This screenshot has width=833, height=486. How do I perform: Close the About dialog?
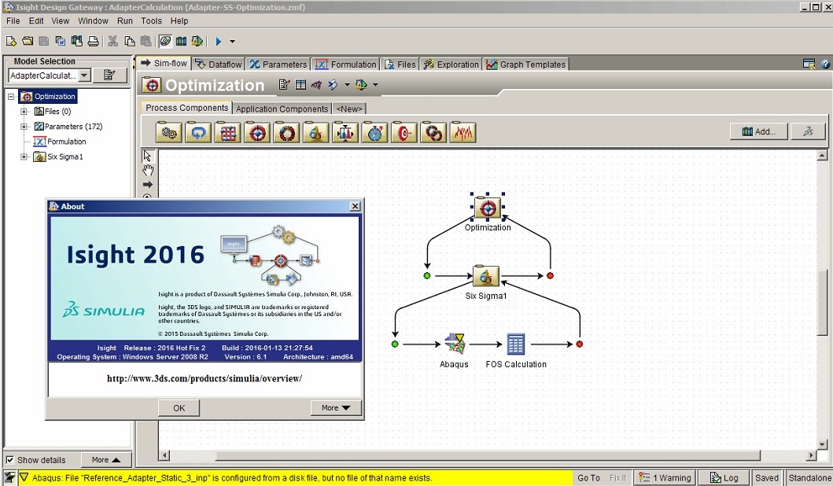(355, 206)
